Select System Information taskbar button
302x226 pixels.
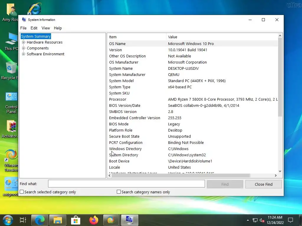(129, 220)
